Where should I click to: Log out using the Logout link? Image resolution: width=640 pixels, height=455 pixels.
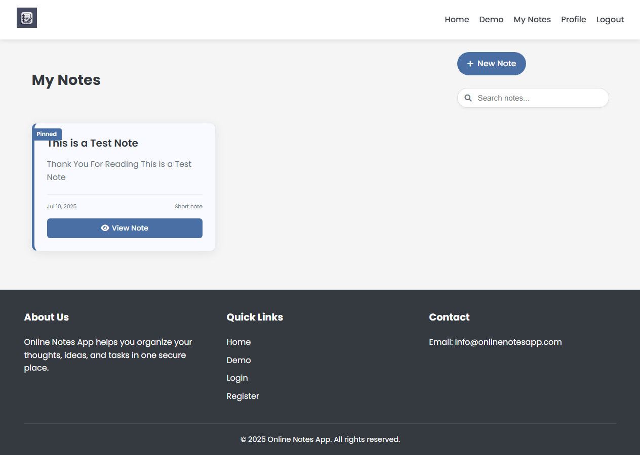click(x=610, y=20)
